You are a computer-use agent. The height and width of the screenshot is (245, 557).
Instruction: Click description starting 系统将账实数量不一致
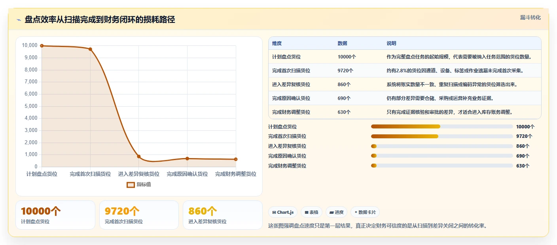452,85
